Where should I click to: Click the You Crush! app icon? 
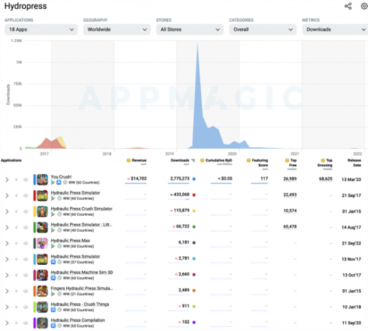(x=42, y=179)
